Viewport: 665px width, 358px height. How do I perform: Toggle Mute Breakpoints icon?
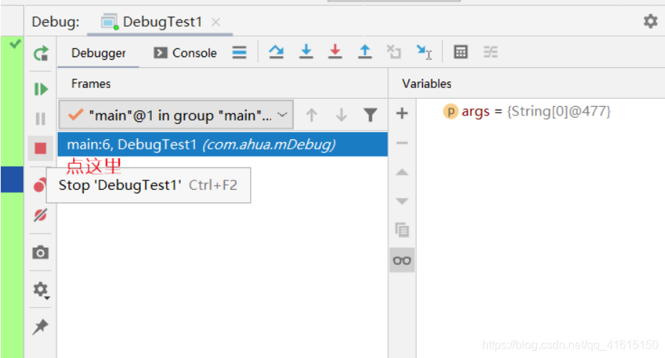[40, 215]
